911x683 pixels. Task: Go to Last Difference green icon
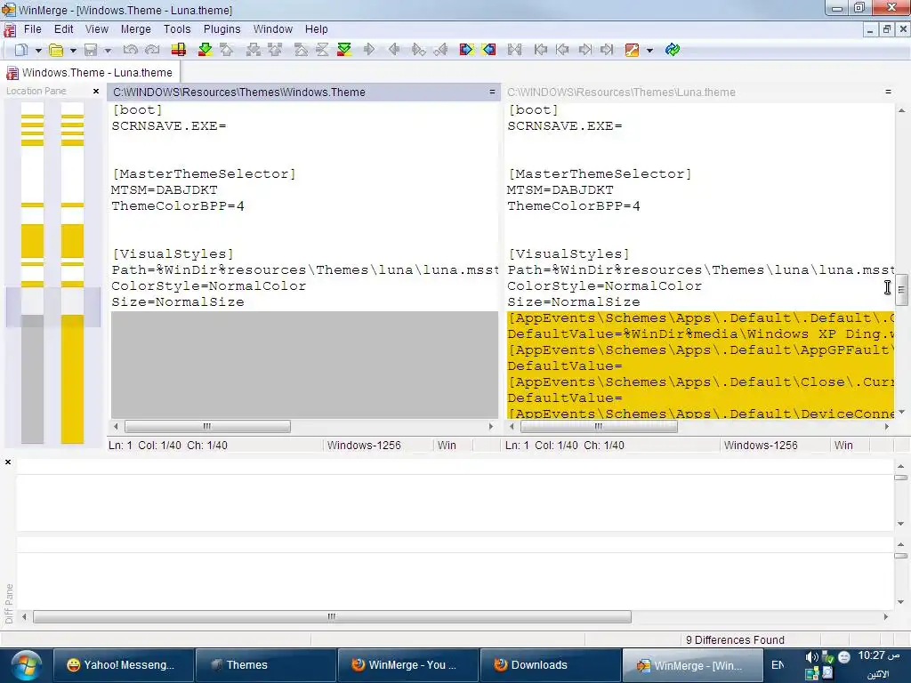[x=344, y=50]
